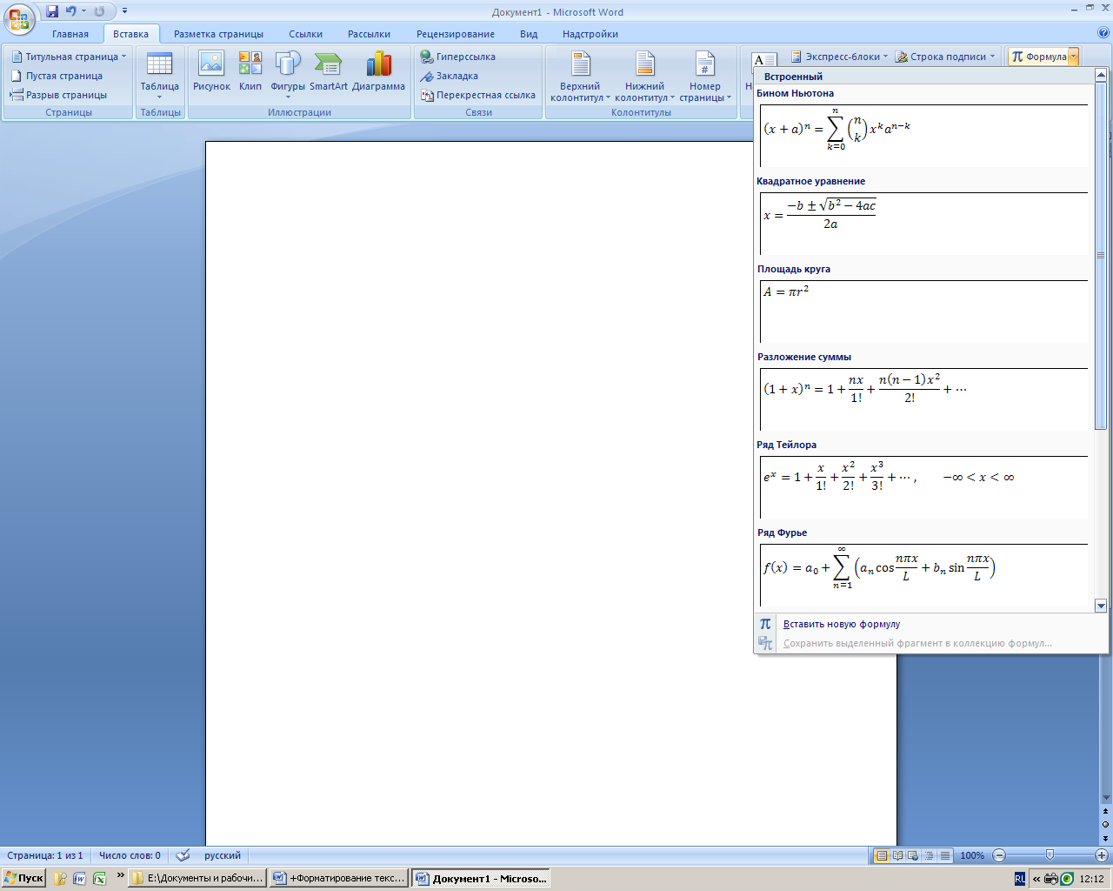
Task: Insert a page break (Разрыв страницы)
Action: [58, 95]
